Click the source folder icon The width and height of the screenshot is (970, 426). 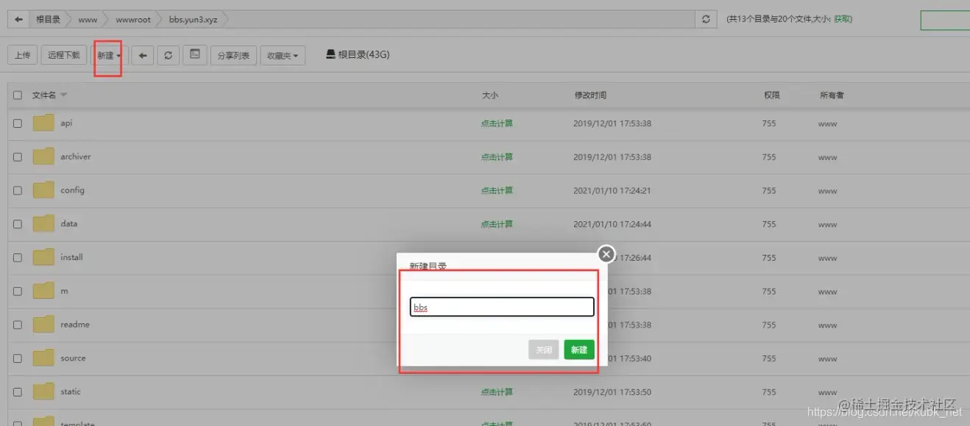(x=43, y=358)
